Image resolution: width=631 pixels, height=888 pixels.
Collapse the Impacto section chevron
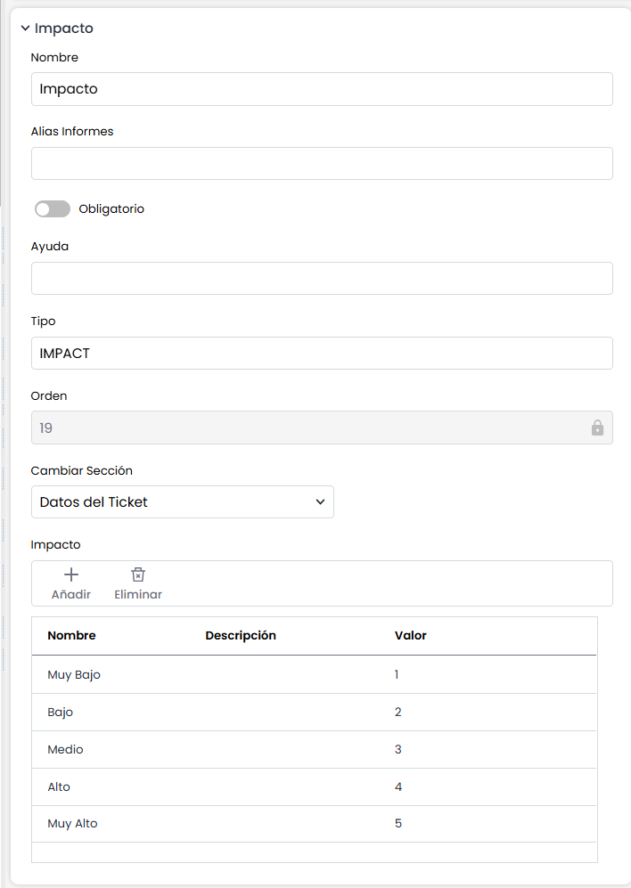(25, 29)
